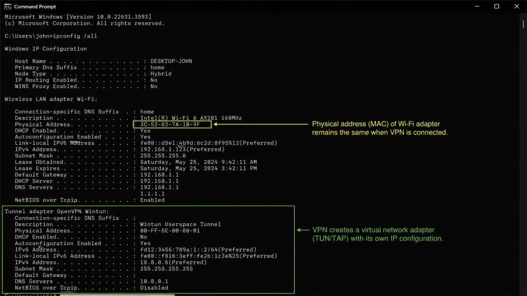
Task: Click 'home' in Wi-Fi Connection-specific DNS Suffix row
Action: (x=147, y=112)
